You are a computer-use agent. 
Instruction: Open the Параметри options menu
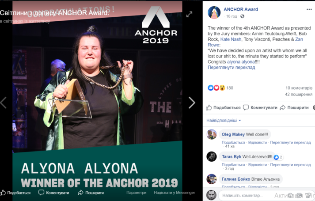click(x=136, y=192)
